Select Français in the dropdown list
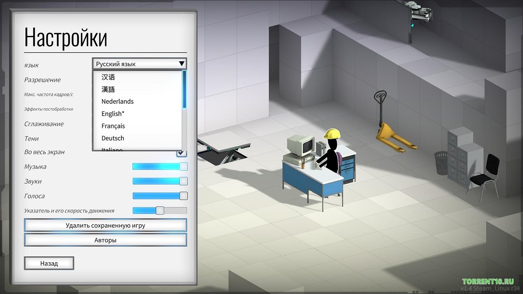The height and width of the screenshot is (294, 523). pyautogui.click(x=113, y=126)
